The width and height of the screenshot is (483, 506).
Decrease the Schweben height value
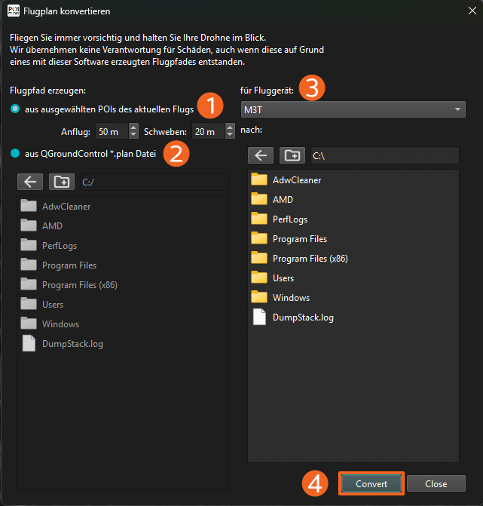230,135
